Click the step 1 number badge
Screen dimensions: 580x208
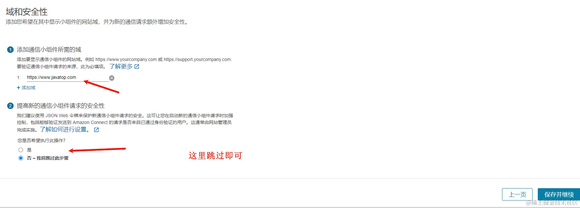[10, 50]
